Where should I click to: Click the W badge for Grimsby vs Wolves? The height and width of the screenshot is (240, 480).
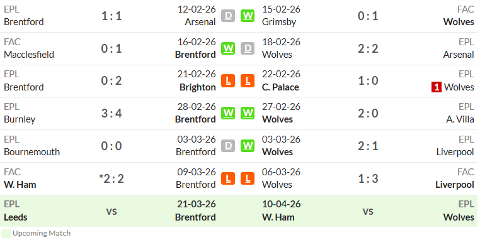tap(248, 16)
